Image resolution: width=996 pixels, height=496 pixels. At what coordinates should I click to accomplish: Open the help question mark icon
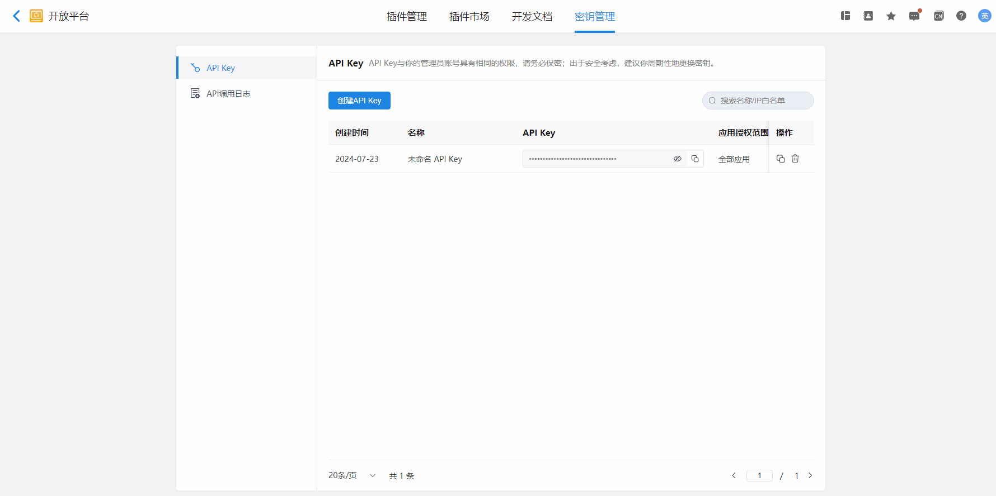click(961, 16)
